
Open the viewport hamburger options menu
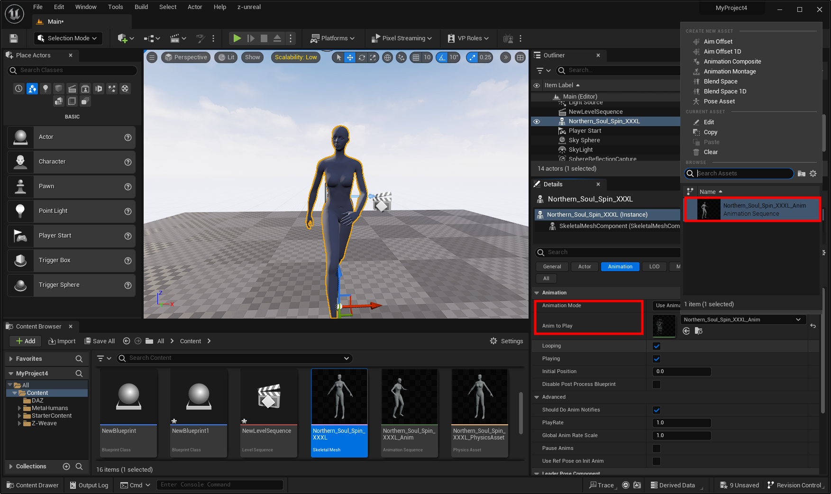(x=152, y=57)
